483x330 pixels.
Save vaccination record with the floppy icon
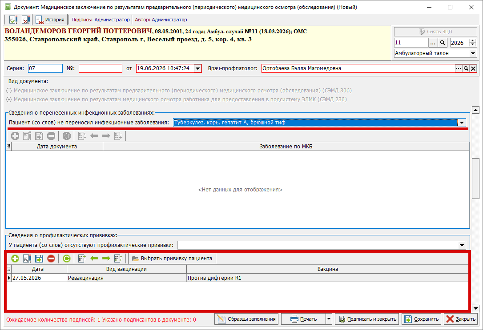pyautogui.click(x=39, y=258)
